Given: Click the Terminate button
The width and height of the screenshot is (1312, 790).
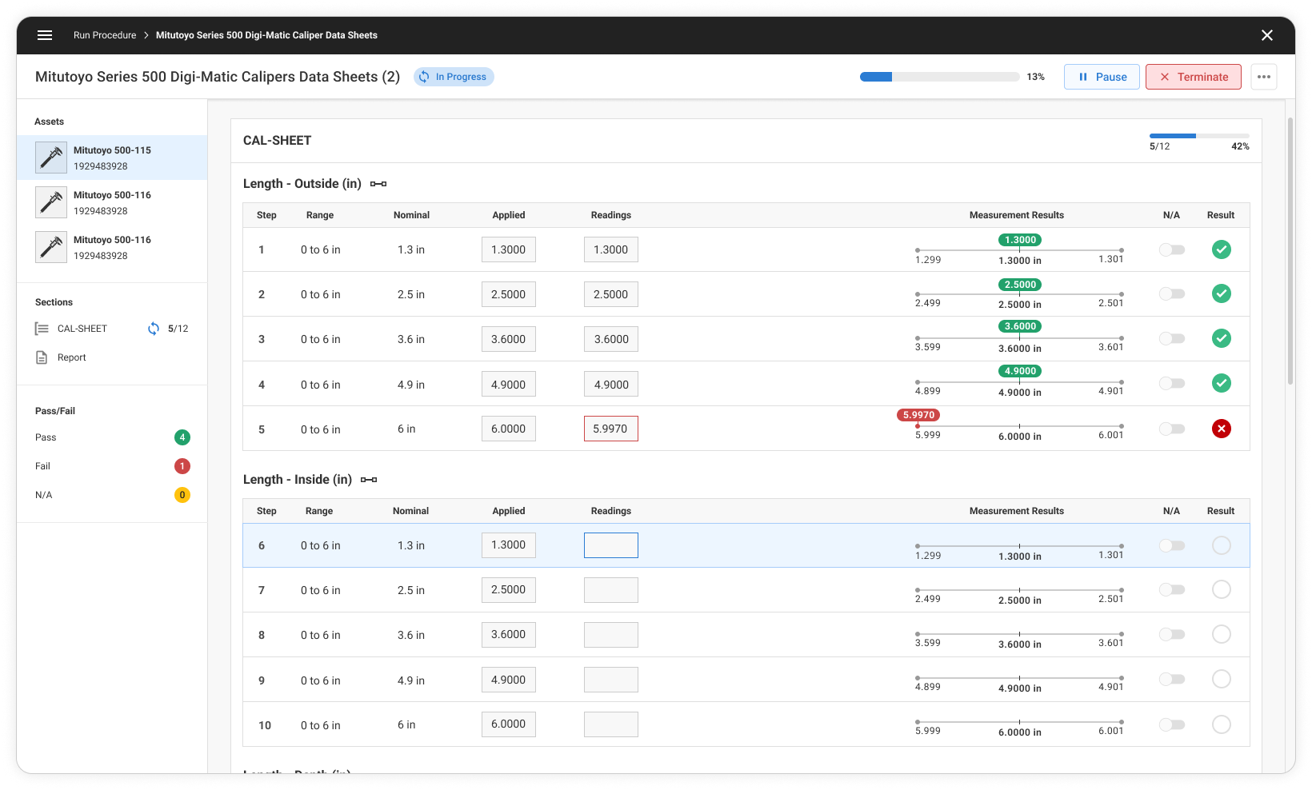Looking at the screenshot, I should (x=1194, y=77).
